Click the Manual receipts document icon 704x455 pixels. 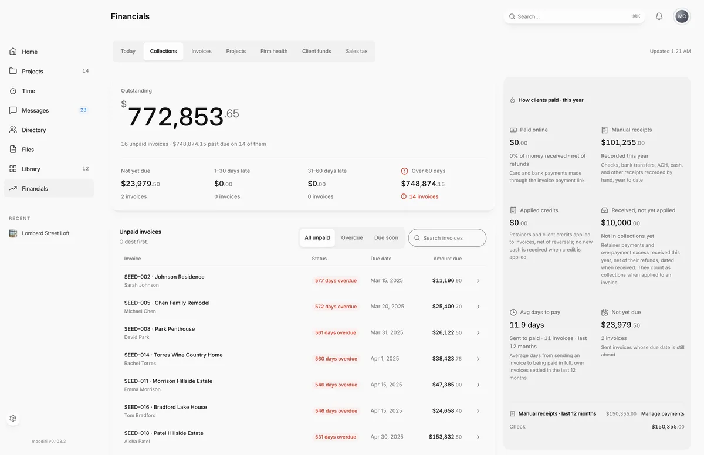click(604, 130)
